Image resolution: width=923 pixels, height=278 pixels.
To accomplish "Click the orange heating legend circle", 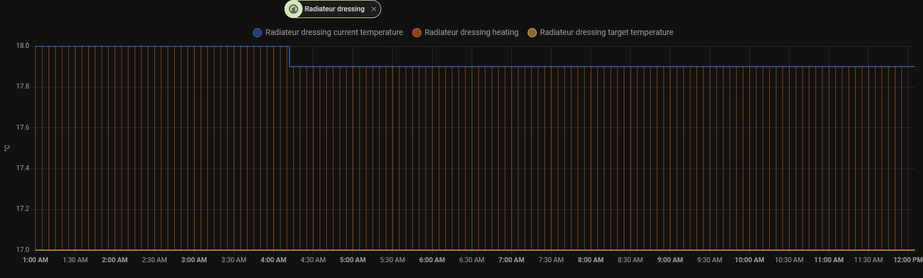I will (417, 33).
